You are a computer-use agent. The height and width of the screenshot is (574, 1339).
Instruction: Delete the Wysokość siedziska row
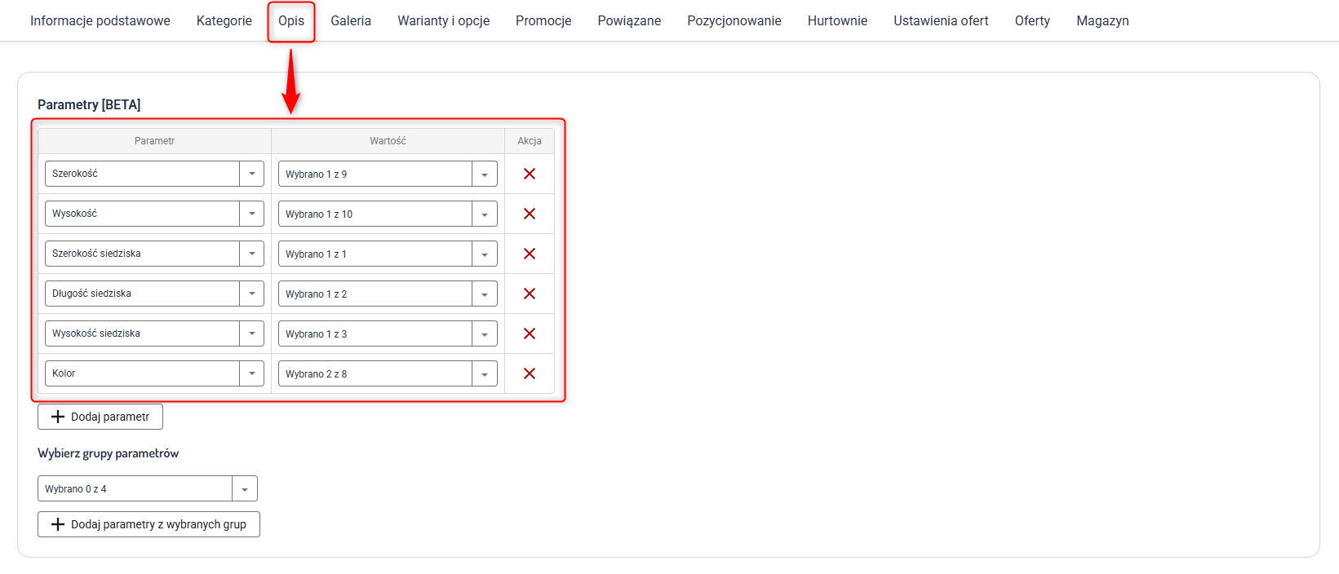click(x=530, y=333)
